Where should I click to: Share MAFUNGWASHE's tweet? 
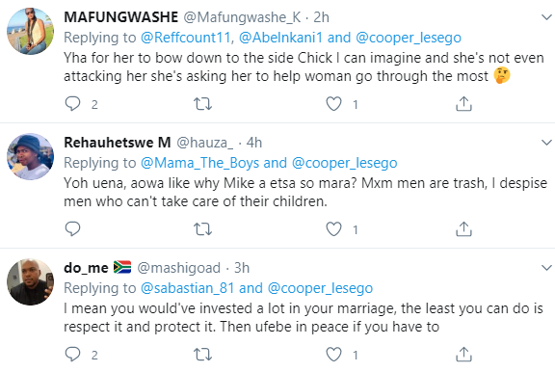(463, 104)
